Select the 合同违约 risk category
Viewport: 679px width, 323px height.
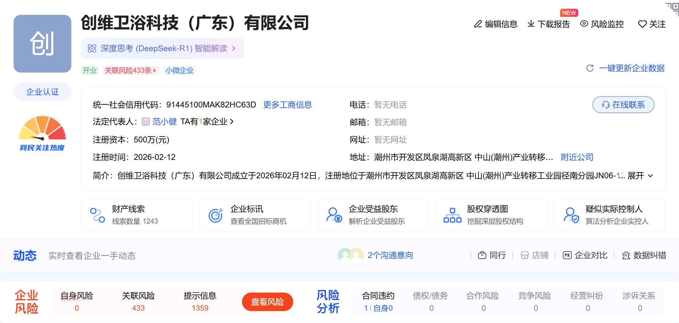(378, 295)
